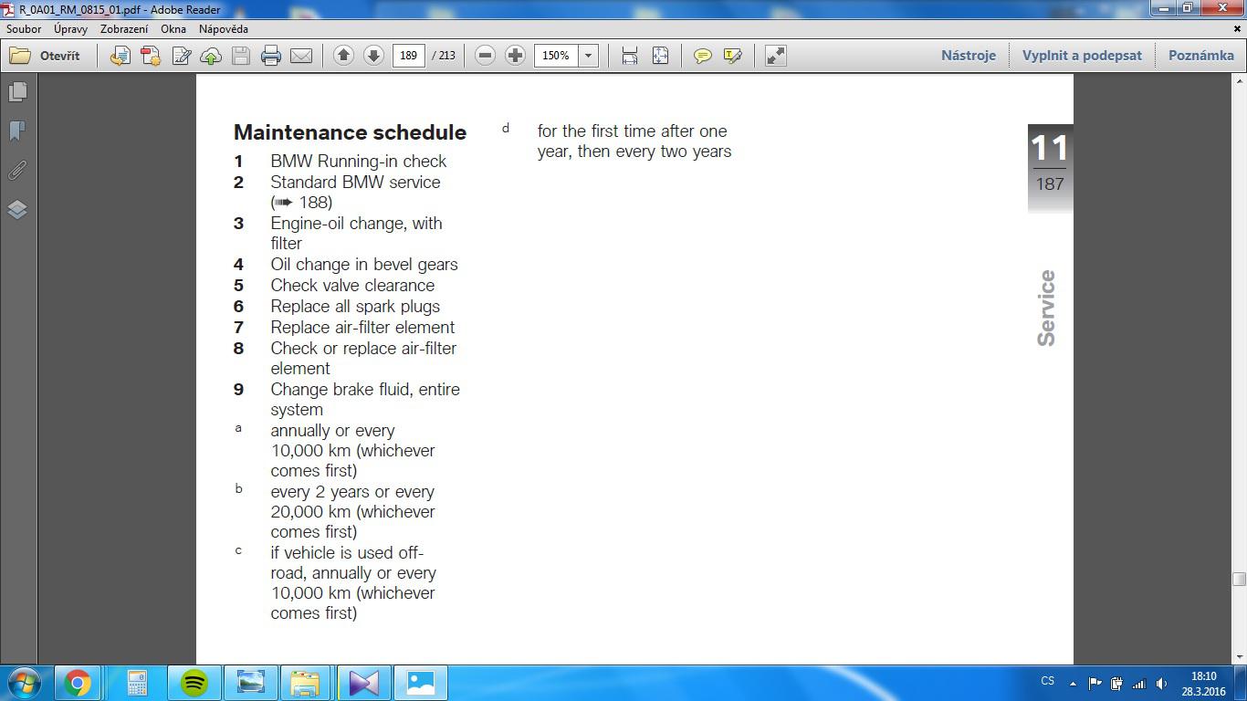
Task: Open the Úpravy menu
Action: click(x=70, y=28)
